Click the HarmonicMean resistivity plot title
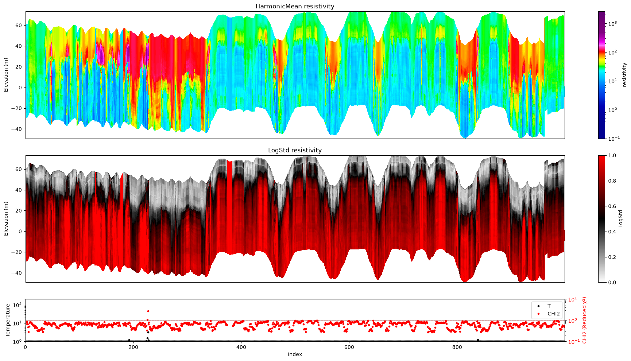Image resolution: width=631 pixels, height=361 pixels. (x=295, y=6)
